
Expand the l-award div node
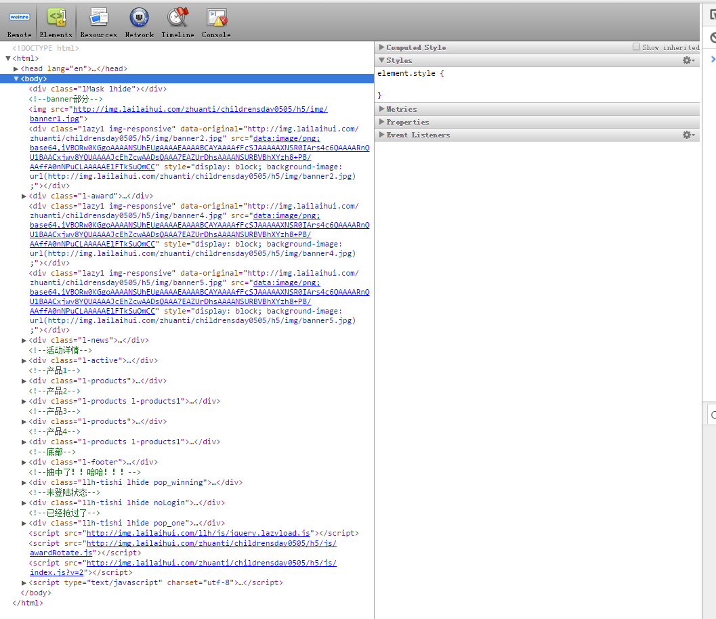pos(24,196)
